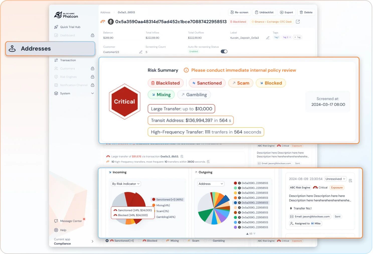Open the Transaction sidebar menu item

(x=68, y=60)
